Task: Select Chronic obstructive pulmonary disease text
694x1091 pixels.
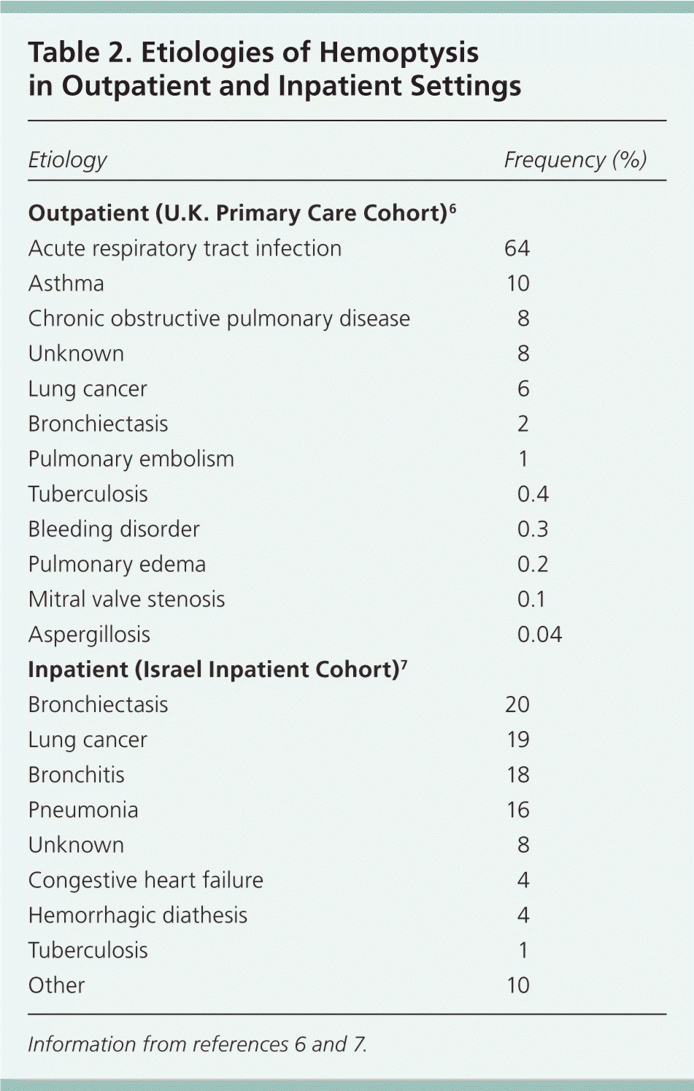Action: (x=219, y=318)
